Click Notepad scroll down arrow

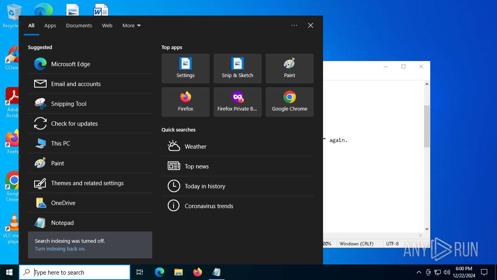point(427,229)
